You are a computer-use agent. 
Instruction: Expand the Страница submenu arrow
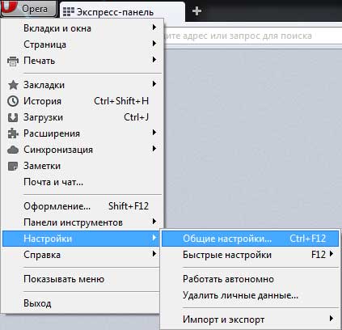point(154,44)
